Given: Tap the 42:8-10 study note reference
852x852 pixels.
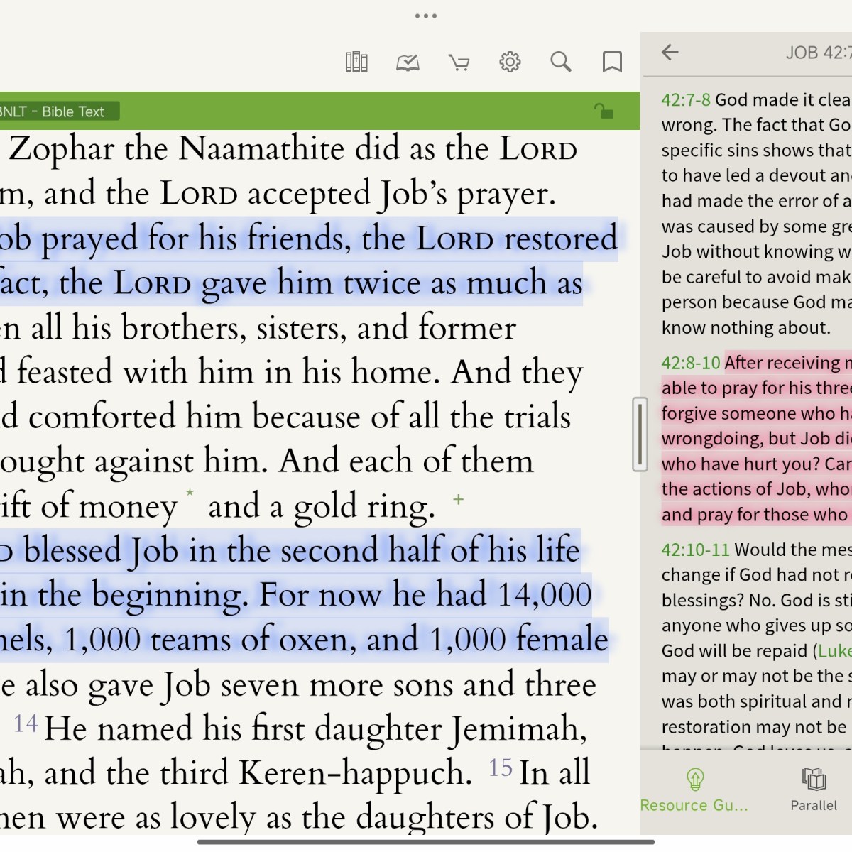Looking at the screenshot, I should [x=690, y=363].
